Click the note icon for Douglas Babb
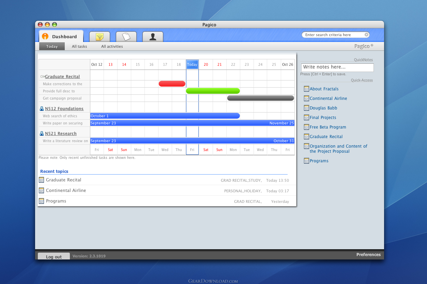 tap(306, 108)
